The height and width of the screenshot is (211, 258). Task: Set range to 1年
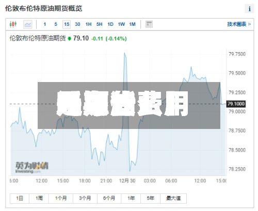tap(131, 199)
